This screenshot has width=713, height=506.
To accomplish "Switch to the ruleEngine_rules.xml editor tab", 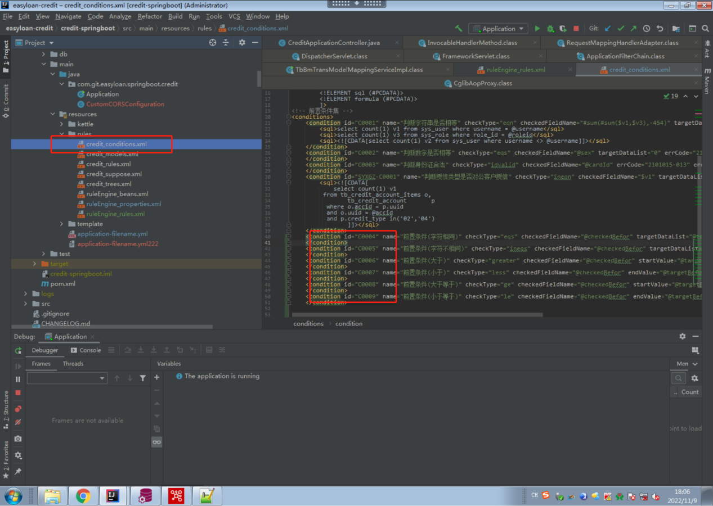I will point(515,70).
